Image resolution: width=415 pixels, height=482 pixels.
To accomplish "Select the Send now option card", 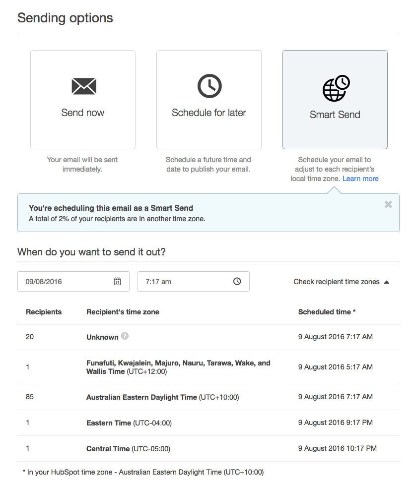I will [83, 100].
